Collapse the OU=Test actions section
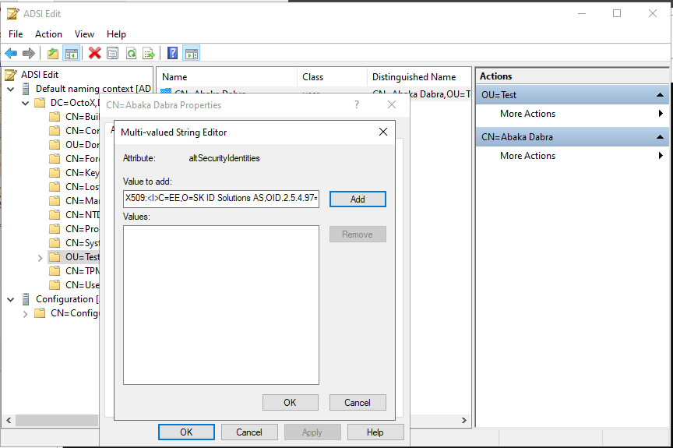673x448 pixels. point(660,95)
